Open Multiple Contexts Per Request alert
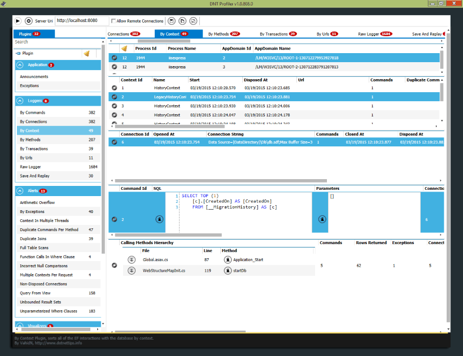This screenshot has width=463, height=356. 58,275
